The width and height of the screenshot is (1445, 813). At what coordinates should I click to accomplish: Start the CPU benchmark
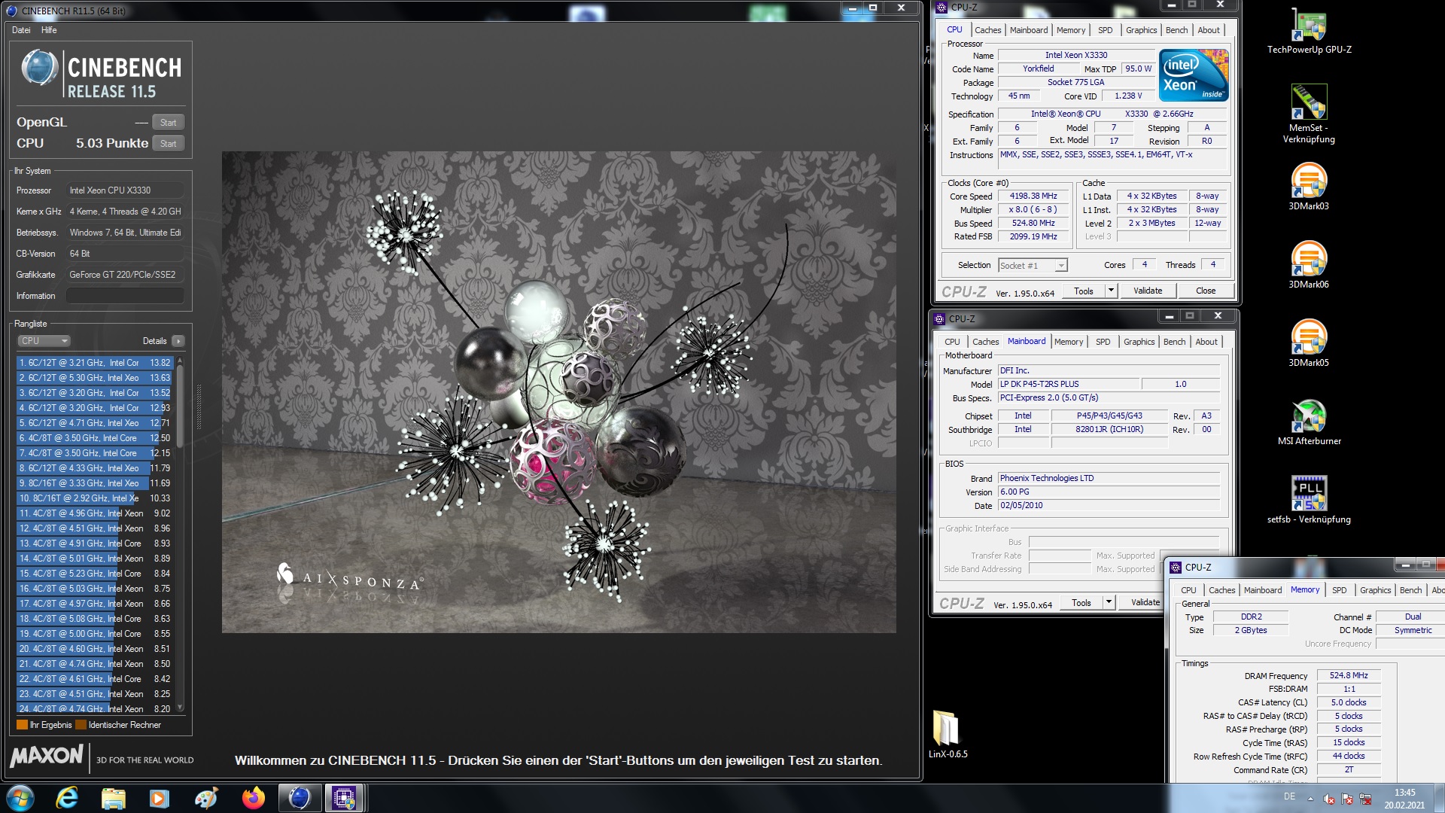pyautogui.click(x=169, y=144)
